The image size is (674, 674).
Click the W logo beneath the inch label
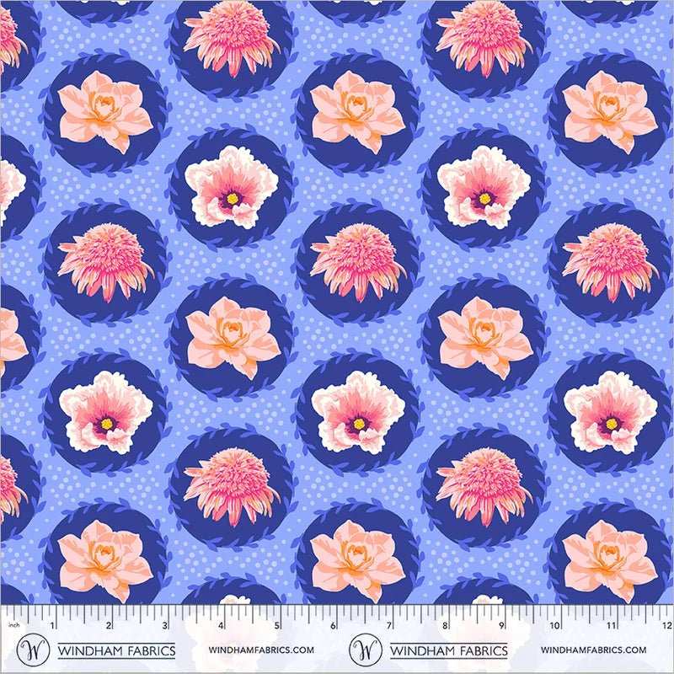coord(33,650)
